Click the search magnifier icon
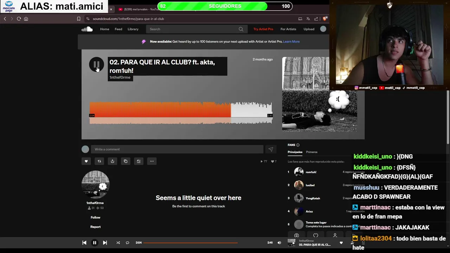This screenshot has width=450, height=253. point(241,29)
